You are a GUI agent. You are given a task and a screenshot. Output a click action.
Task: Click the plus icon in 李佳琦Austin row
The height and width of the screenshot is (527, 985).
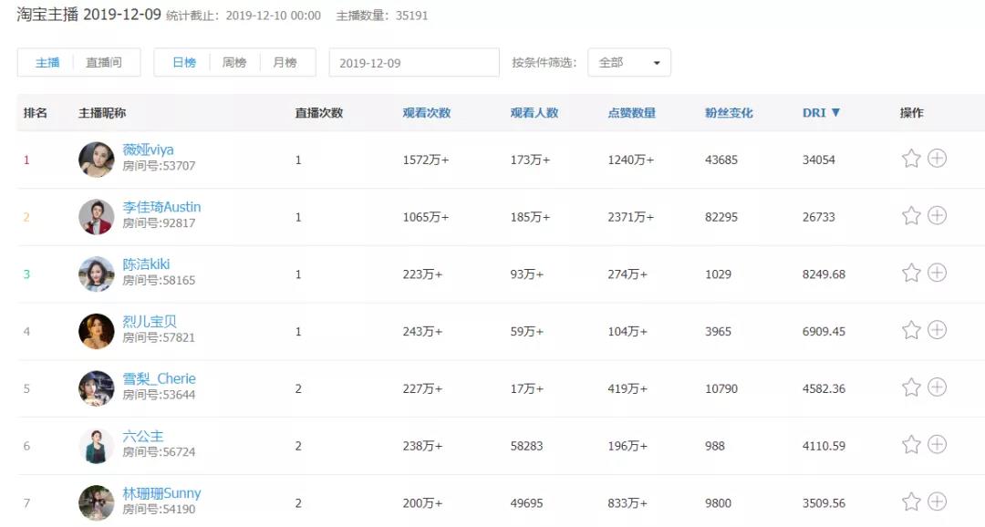(x=938, y=215)
